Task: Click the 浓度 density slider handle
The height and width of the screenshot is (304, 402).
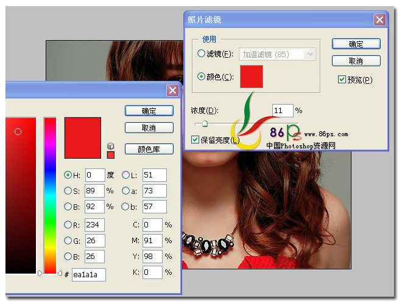Action: click(x=204, y=123)
